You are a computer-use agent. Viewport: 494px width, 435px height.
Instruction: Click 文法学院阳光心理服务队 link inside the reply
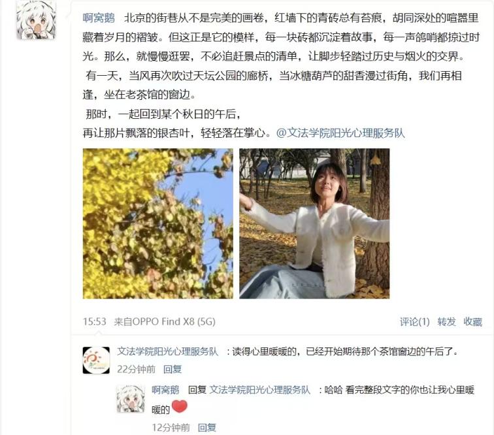click(260, 390)
